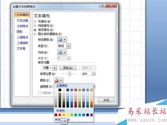The image size is (167, 125).
Task: Select red standard color swatch
Action: [60, 115]
